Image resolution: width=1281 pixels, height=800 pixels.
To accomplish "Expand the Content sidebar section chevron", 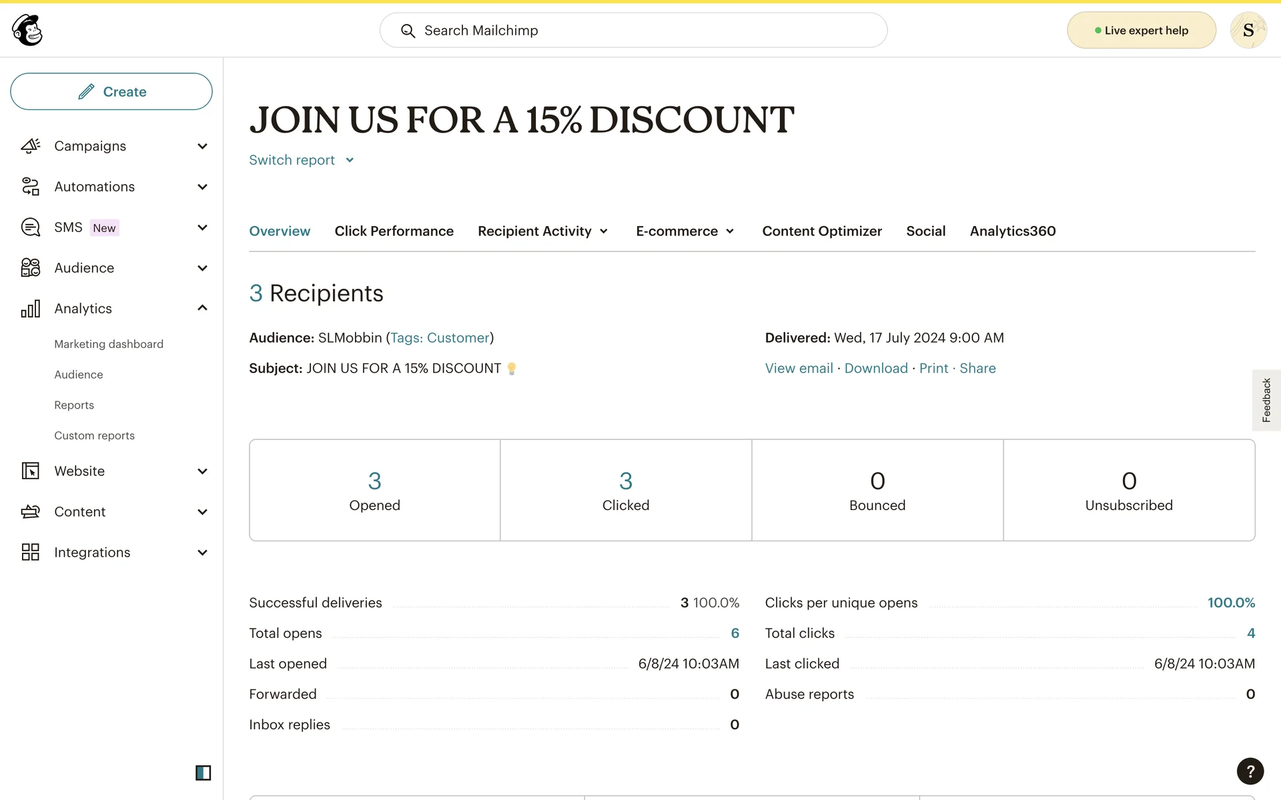I will point(202,512).
